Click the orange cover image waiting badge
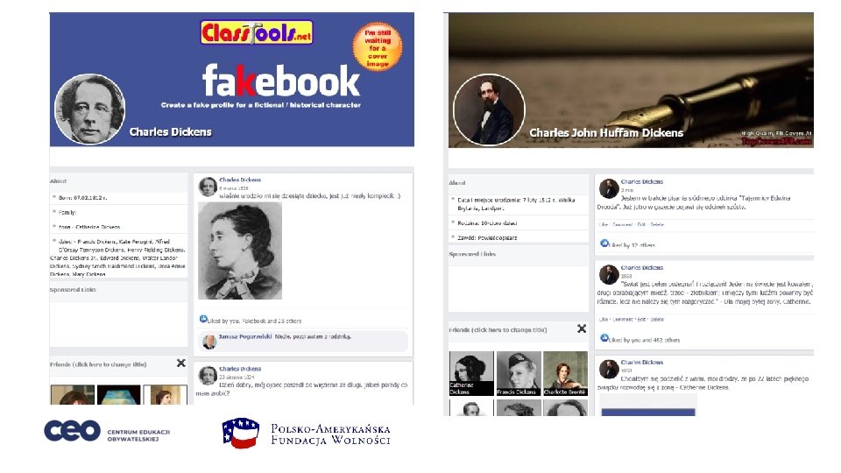 pos(378,46)
